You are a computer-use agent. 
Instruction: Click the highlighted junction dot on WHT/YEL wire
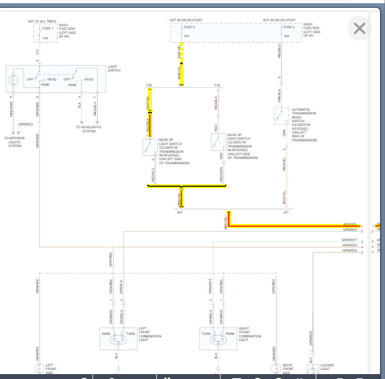coord(181,63)
